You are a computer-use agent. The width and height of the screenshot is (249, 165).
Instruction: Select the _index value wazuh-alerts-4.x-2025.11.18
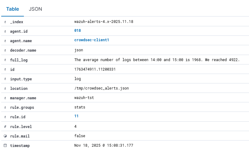pyautogui.click(x=104, y=22)
